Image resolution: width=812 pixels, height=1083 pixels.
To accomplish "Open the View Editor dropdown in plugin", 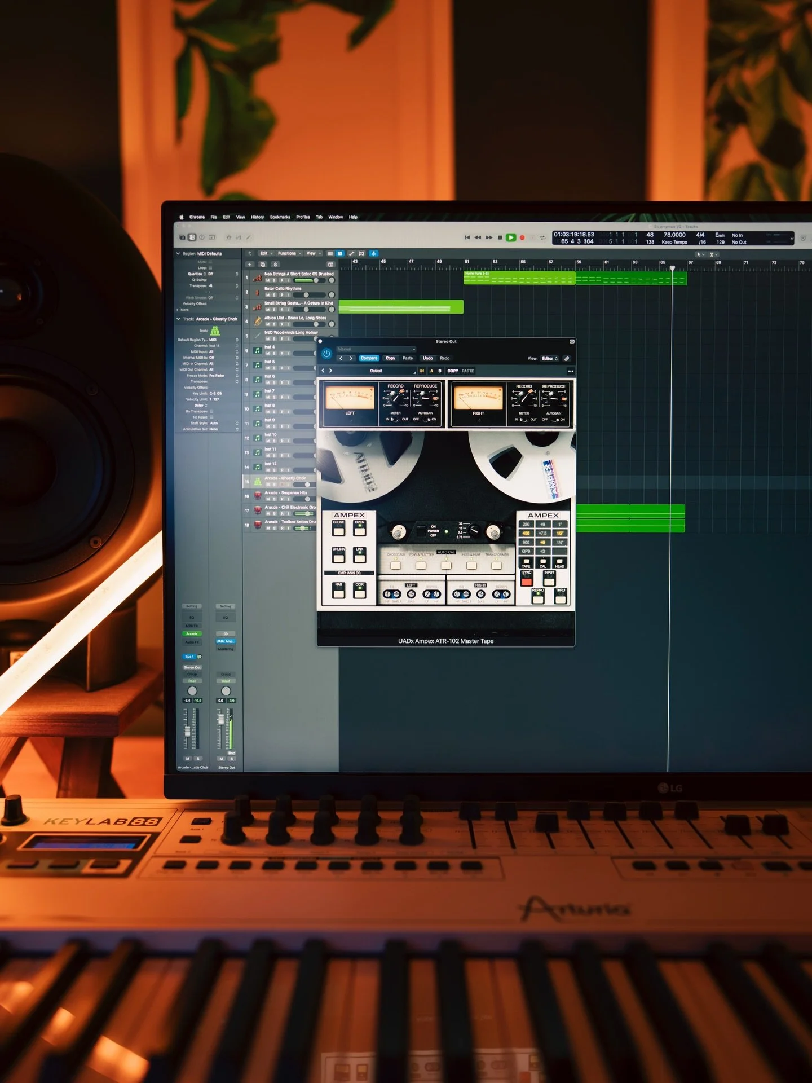I will click(550, 358).
